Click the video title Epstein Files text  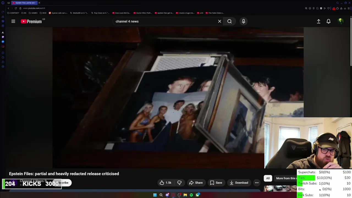point(64,174)
